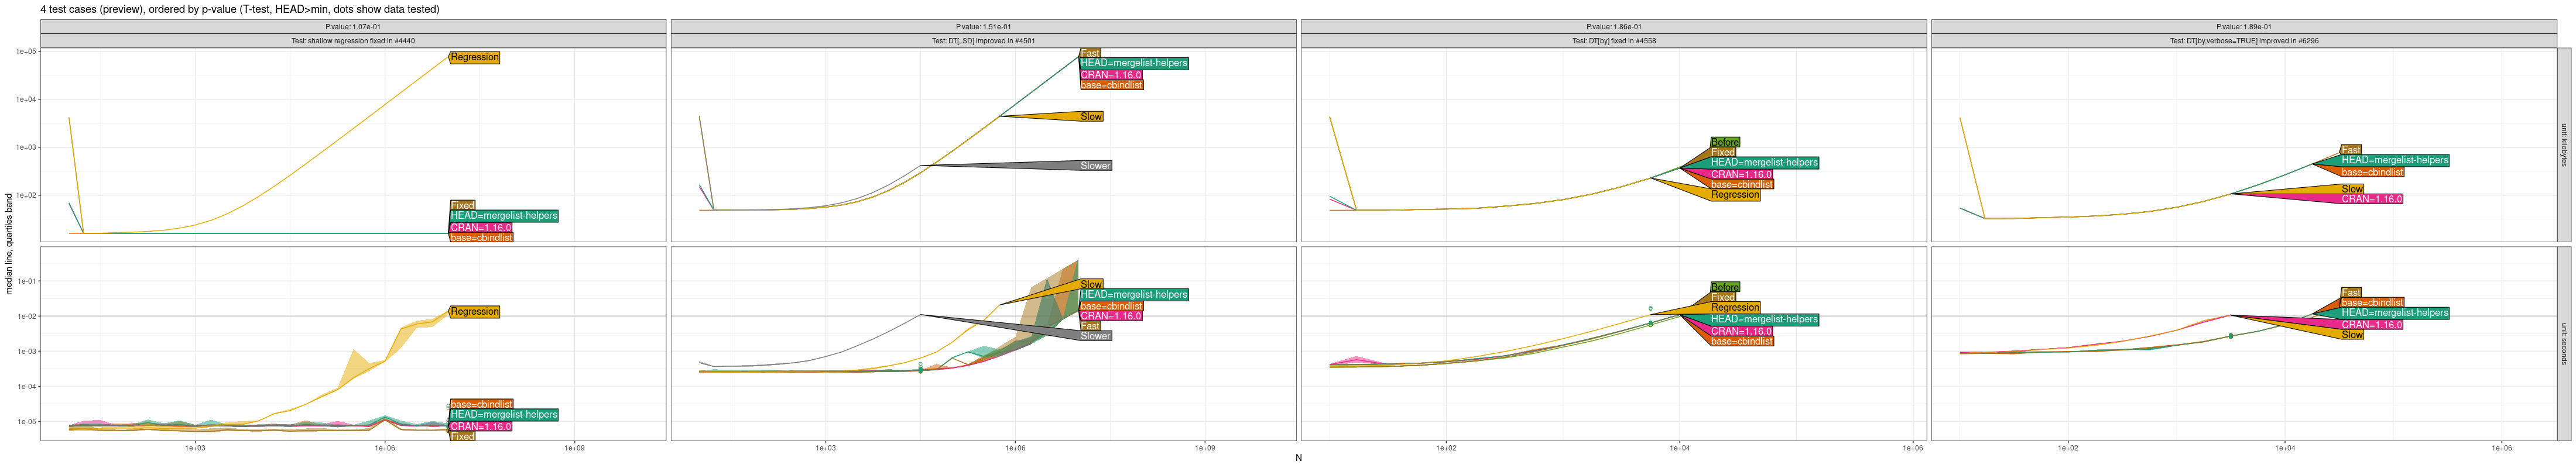Image resolution: width=2576 pixels, height=468 pixels.
Task: Click 'Slow' label in DT[,.SD] kilobytes panel
Action: (x=1091, y=116)
